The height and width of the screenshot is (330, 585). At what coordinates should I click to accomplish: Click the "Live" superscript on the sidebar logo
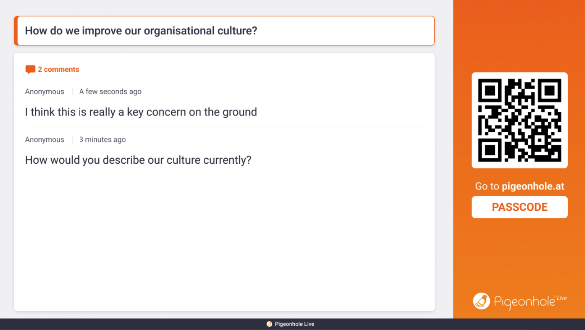(562, 298)
